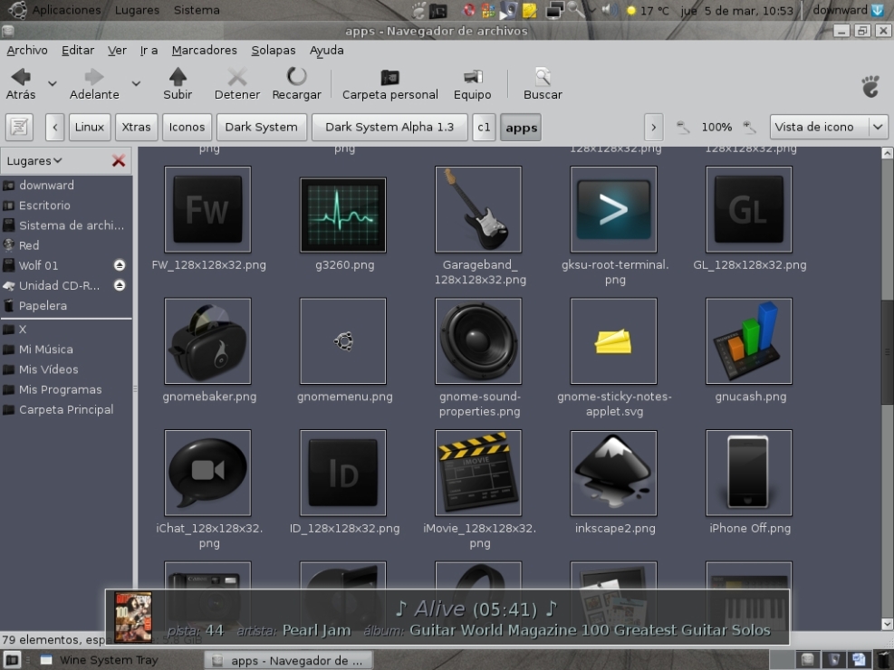The width and height of the screenshot is (894, 670).
Task: Select the g3260.png heartbeat monitor icon
Action: click(x=343, y=215)
